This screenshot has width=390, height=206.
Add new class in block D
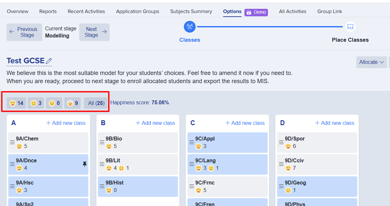[x=334, y=123]
